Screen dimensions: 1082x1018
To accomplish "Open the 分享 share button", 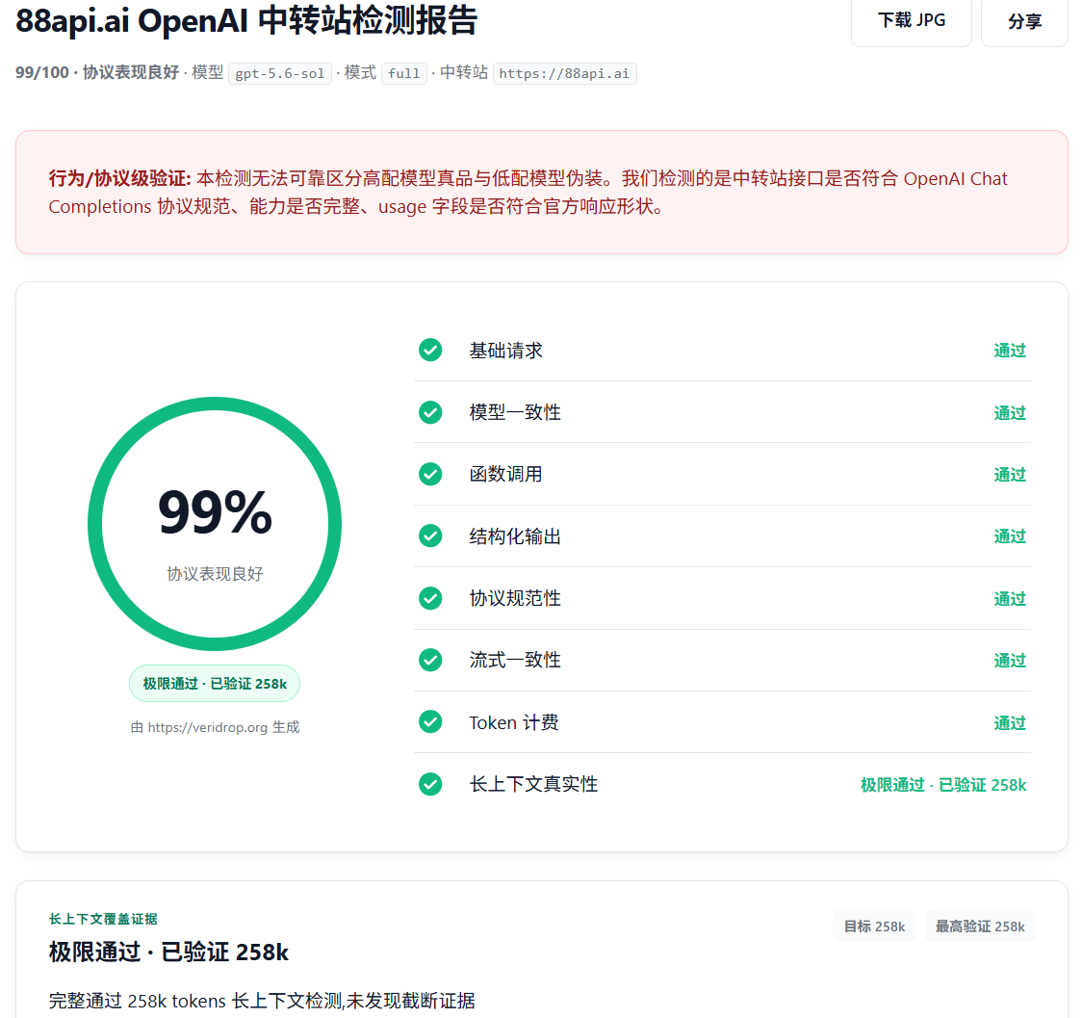I will point(1024,20).
